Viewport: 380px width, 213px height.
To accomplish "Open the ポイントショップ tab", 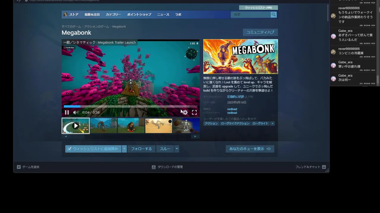I will [x=139, y=14].
